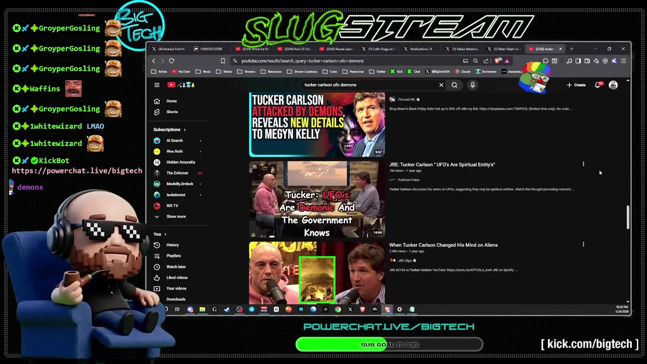Open Chrome from the taskbar
This screenshot has height=364, width=647.
click(338, 309)
